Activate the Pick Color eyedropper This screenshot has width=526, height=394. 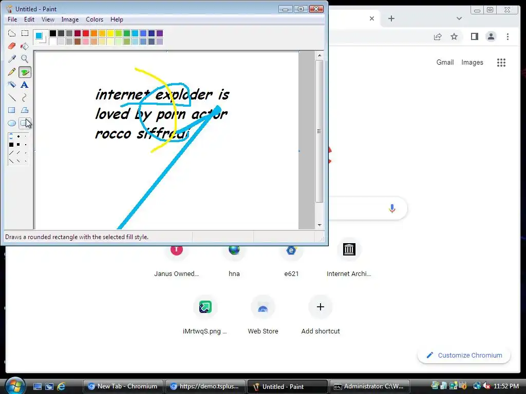(12, 59)
